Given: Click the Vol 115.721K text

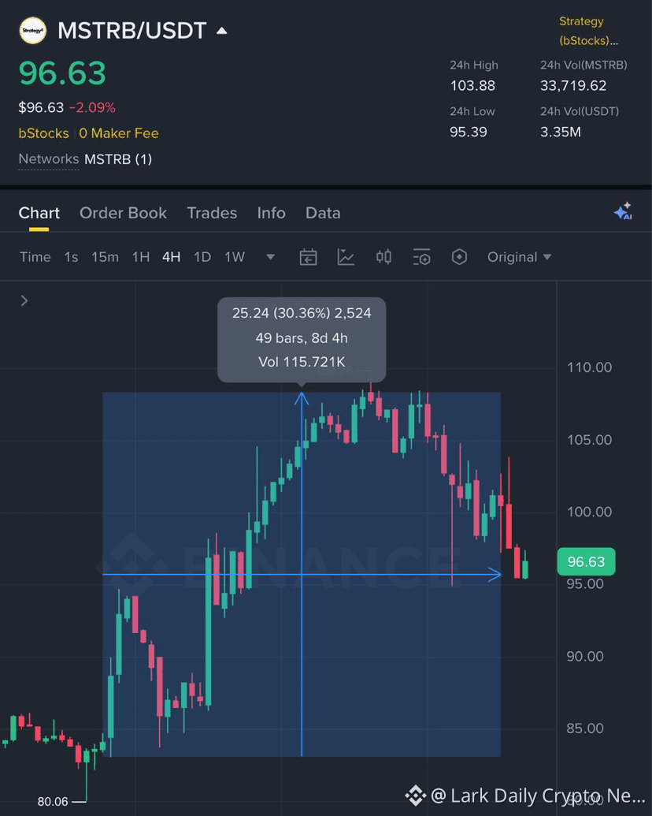Looking at the screenshot, I should tap(302, 362).
